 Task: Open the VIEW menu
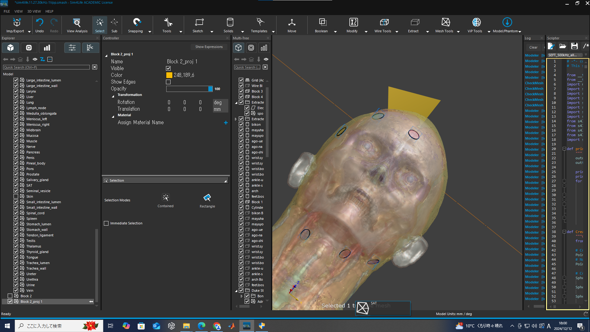19,11
